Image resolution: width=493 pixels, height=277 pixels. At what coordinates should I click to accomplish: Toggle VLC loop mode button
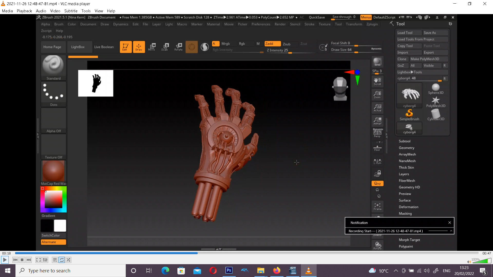tap(62, 260)
